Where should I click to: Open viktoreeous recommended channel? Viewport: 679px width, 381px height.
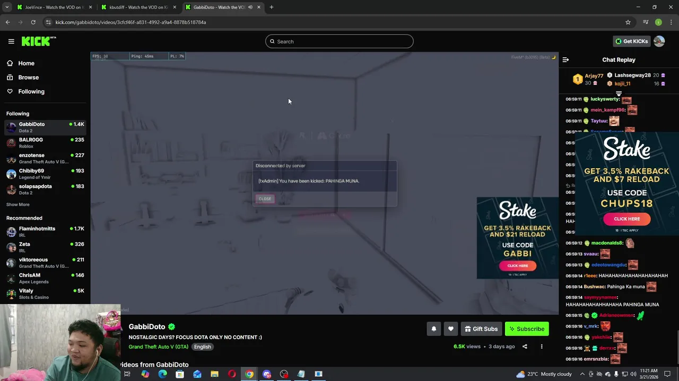tap(45, 263)
